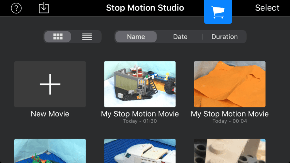Open the bottom-left blue baseplate thumbnail

point(50,151)
